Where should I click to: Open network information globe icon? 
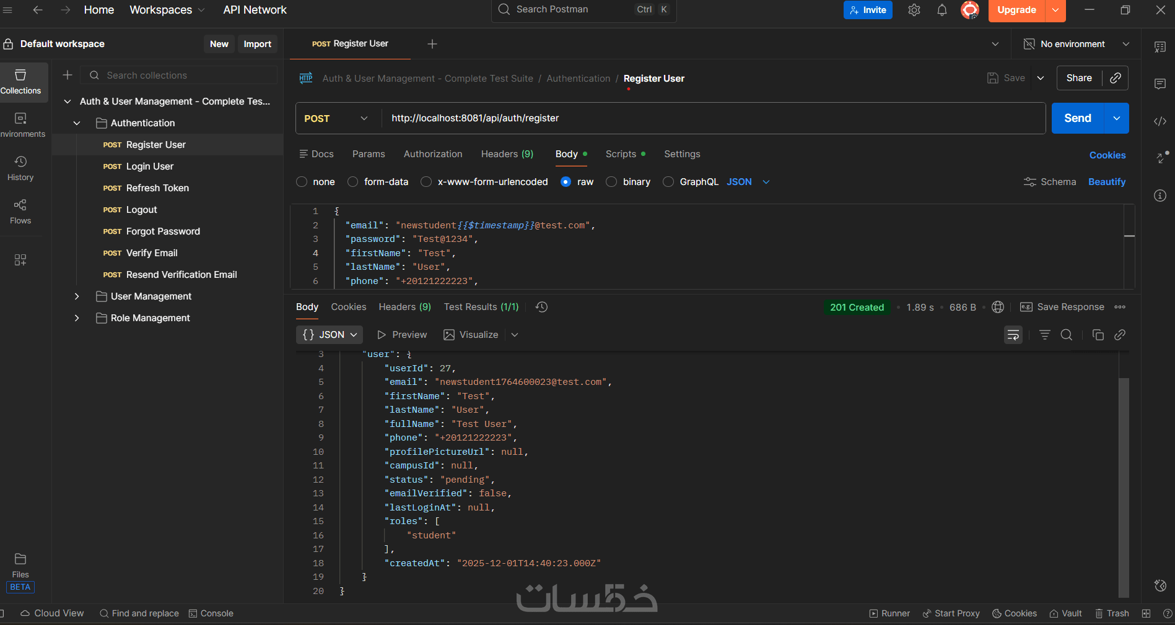998,307
